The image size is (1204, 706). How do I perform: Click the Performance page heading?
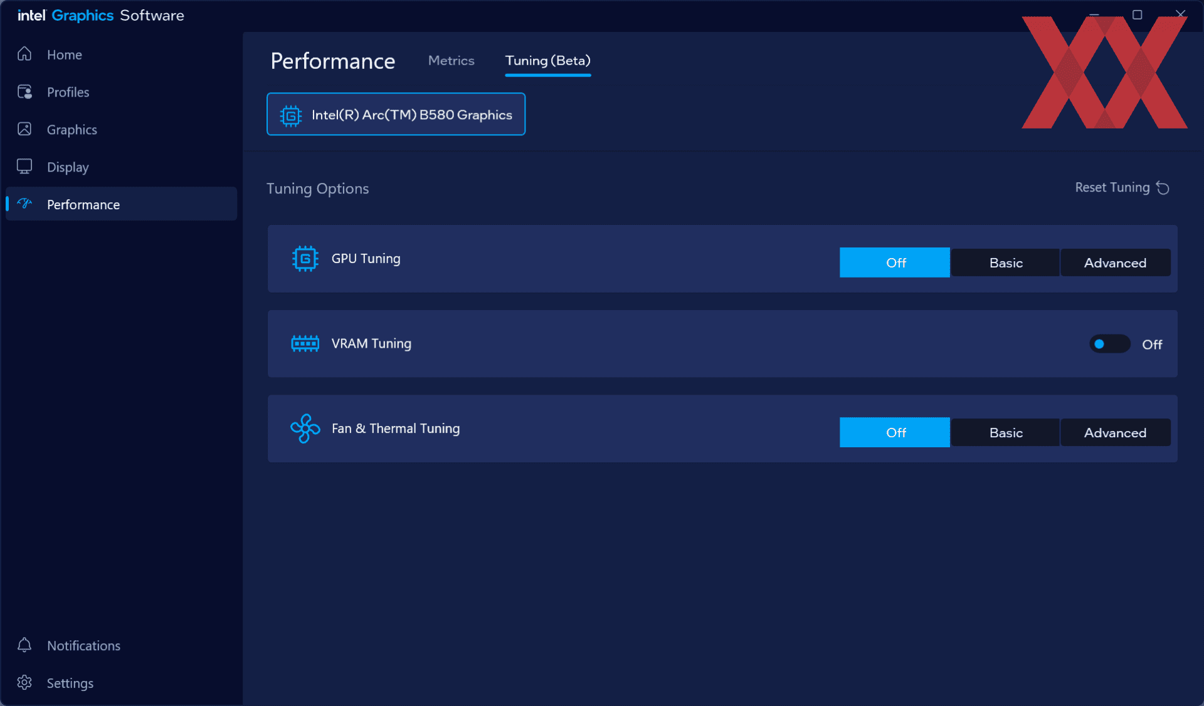point(333,61)
